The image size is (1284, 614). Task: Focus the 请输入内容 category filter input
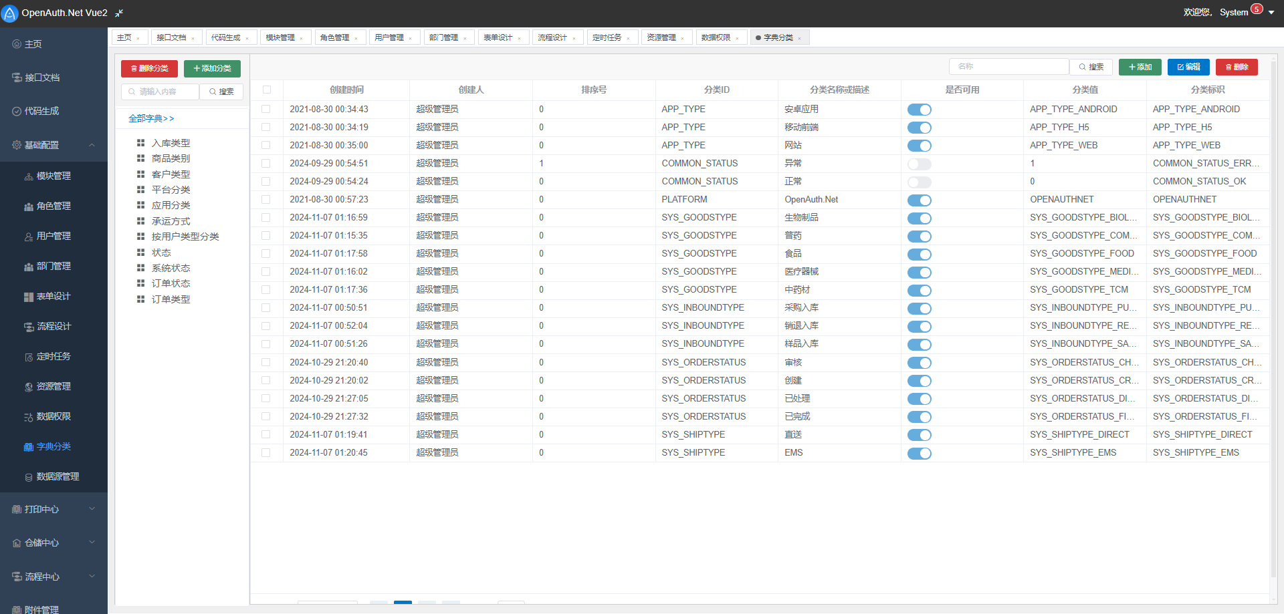[x=160, y=92]
